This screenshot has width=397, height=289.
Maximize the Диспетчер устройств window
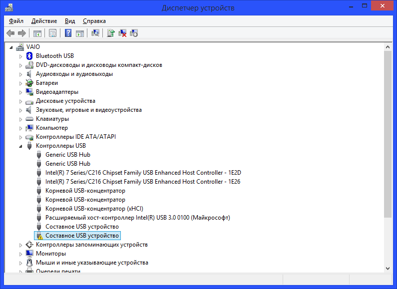(x=365, y=5)
